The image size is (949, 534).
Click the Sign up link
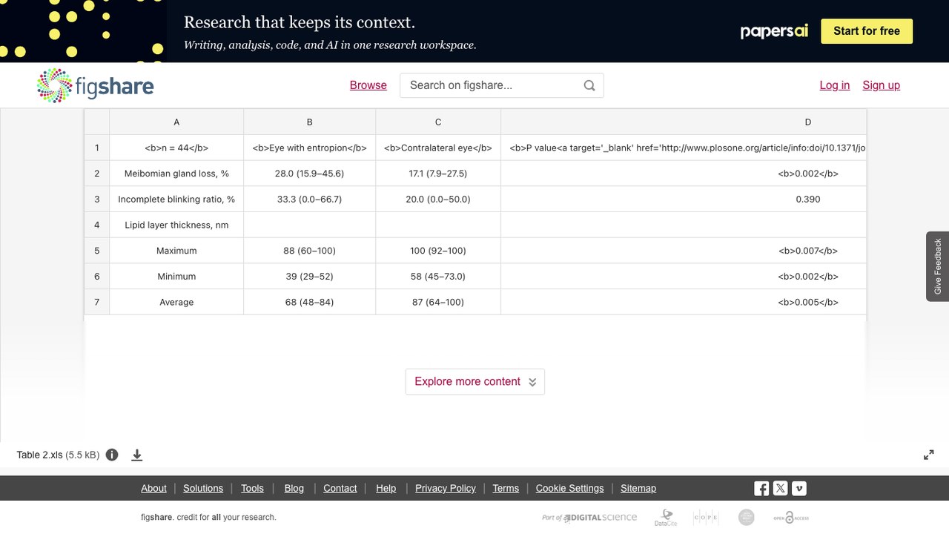click(x=882, y=85)
